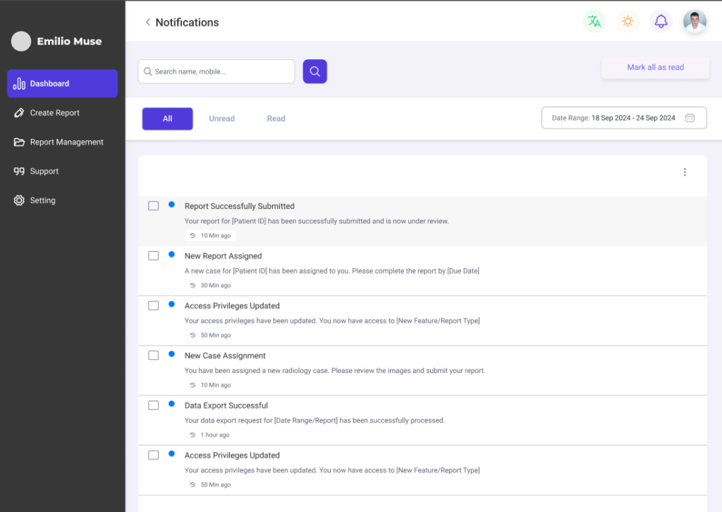Image resolution: width=722 pixels, height=512 pixels.
Task: Go back using the arrow beside Notifications
Action: point(147,23)
